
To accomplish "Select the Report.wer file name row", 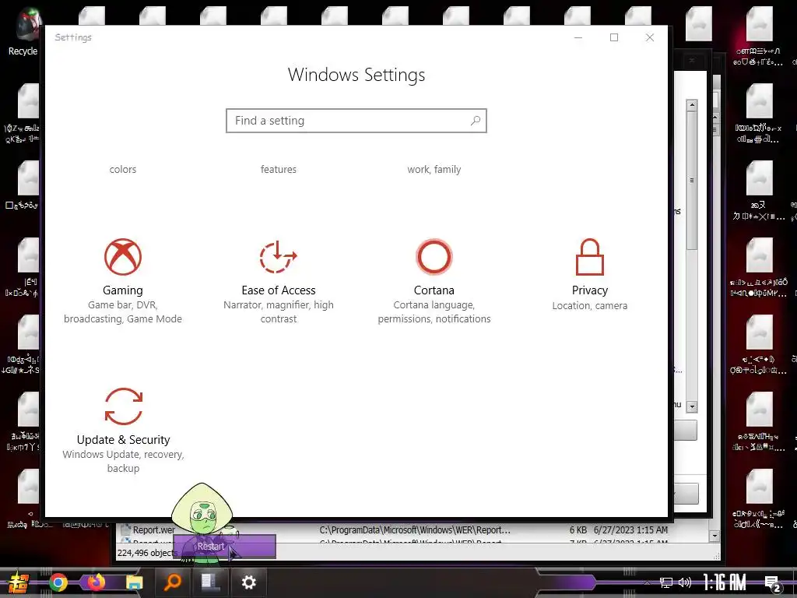I will (153, 529).
